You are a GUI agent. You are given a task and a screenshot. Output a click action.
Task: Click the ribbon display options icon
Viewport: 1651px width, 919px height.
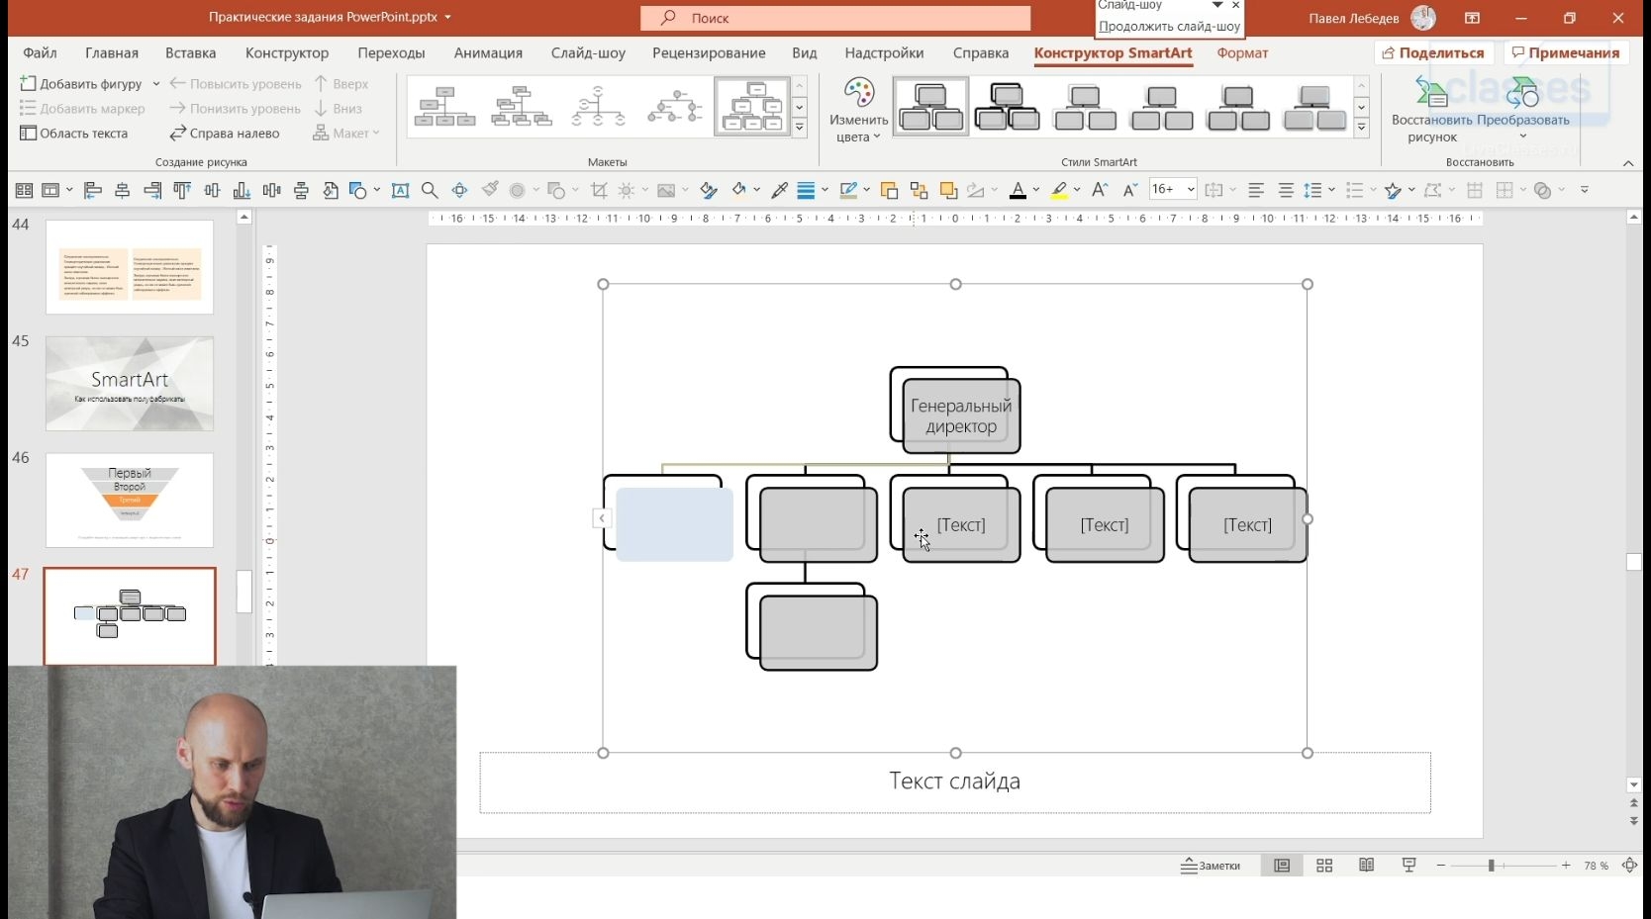pyautogui.click(x=1473, y=18)
